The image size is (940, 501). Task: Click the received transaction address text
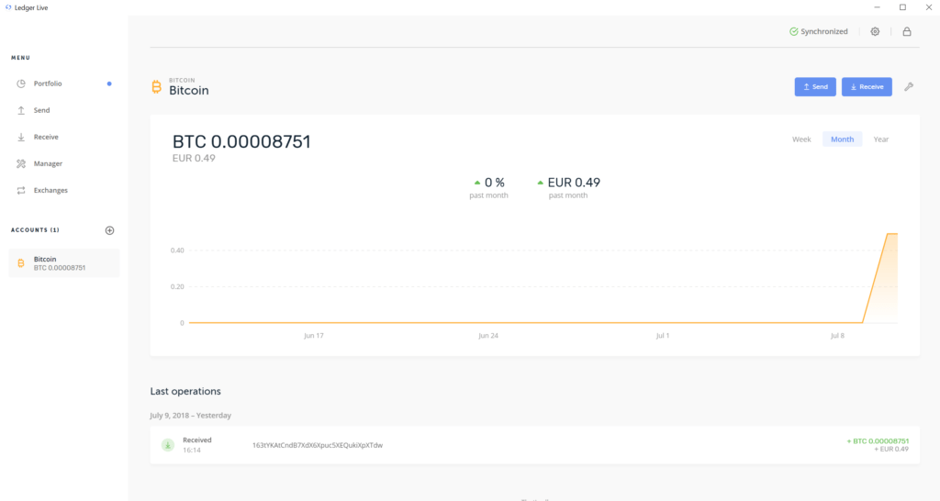(317, 445)
